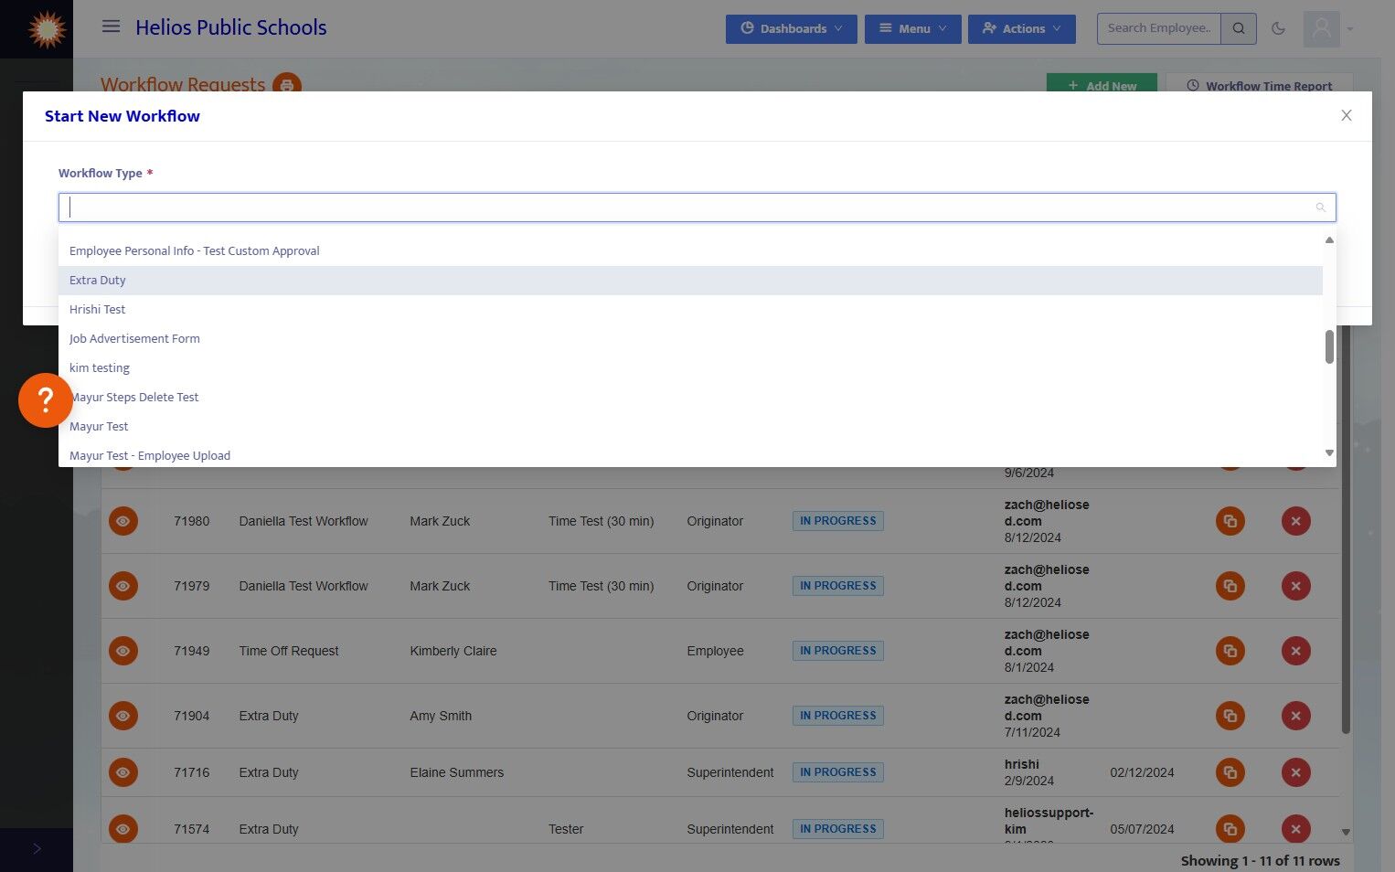Select Mayur Steps Delete Test option
The image size is (1395, 872).
(x=690, y=398)
